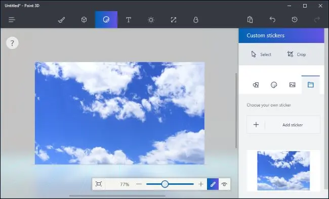Switch to the shapes stickers tab

click(256, 85)
